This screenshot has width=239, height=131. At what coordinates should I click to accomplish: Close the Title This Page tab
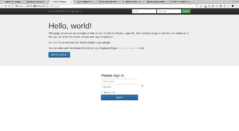click(x=71, y=2)
